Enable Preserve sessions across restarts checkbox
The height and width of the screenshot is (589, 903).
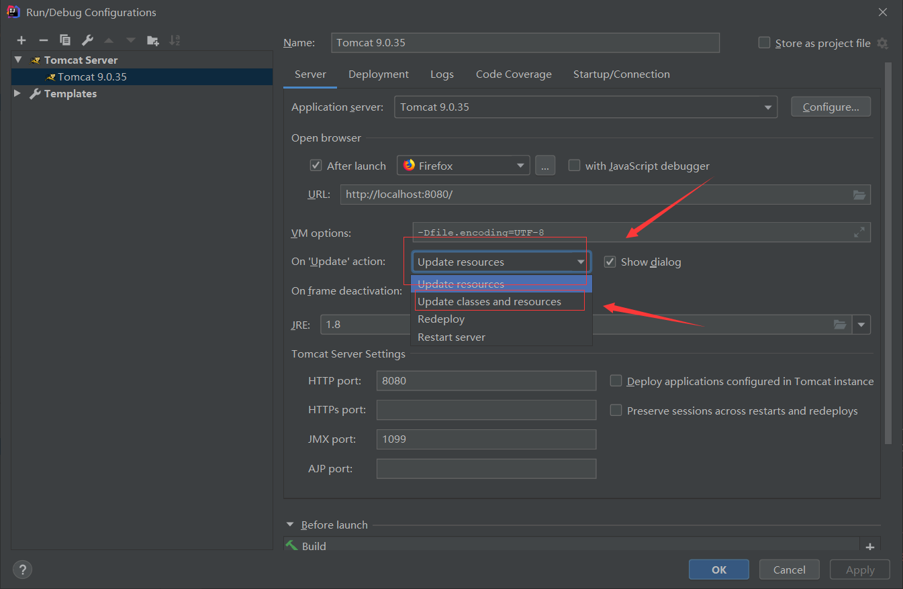point(616,411)
